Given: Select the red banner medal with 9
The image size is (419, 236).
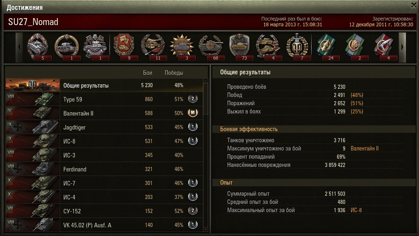Looking at the screenshot, I should pos(125,47).
